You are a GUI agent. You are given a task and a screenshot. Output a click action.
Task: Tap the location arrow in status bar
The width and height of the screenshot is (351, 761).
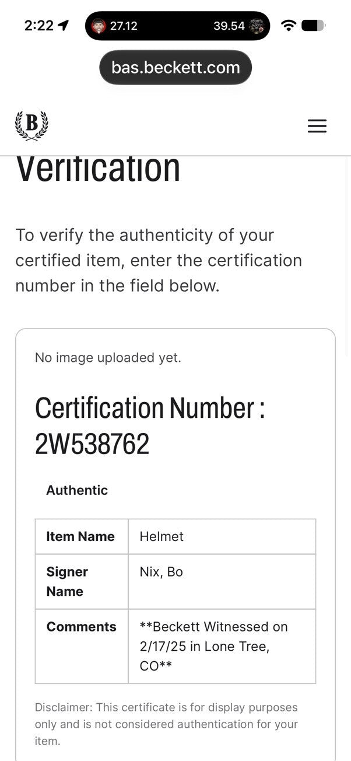click(63, 26)
